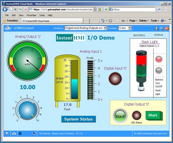Image resolution: width=173 pixels, height=143 pixels.
Task: Click the globe icon in HMI status bar
Action: tap(20, 134)
